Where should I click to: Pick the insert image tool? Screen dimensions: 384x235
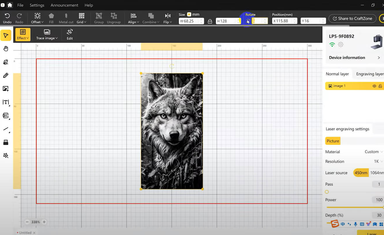tap(6, 89)
